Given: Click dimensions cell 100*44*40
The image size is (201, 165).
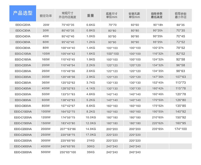Looking at the screenshot, I should (x=68, y=48).
